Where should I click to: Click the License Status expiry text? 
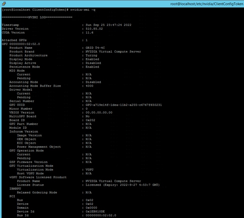(x=123, y=185)
